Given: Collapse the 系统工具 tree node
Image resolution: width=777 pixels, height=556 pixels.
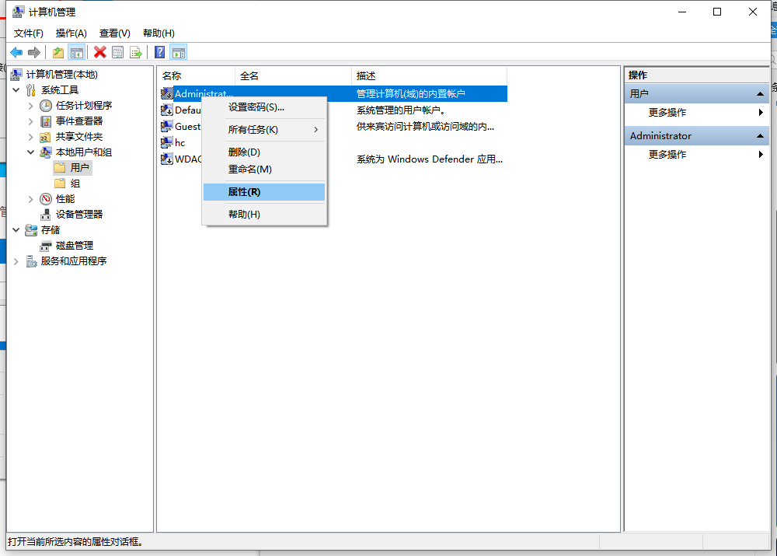Looking at the screenshot, I should [x=16, y=89].
